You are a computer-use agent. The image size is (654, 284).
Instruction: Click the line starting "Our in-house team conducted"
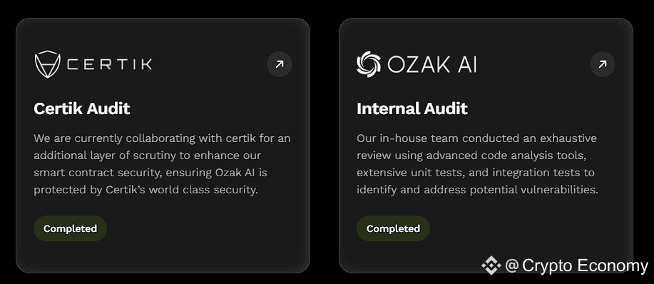[476, 138]
